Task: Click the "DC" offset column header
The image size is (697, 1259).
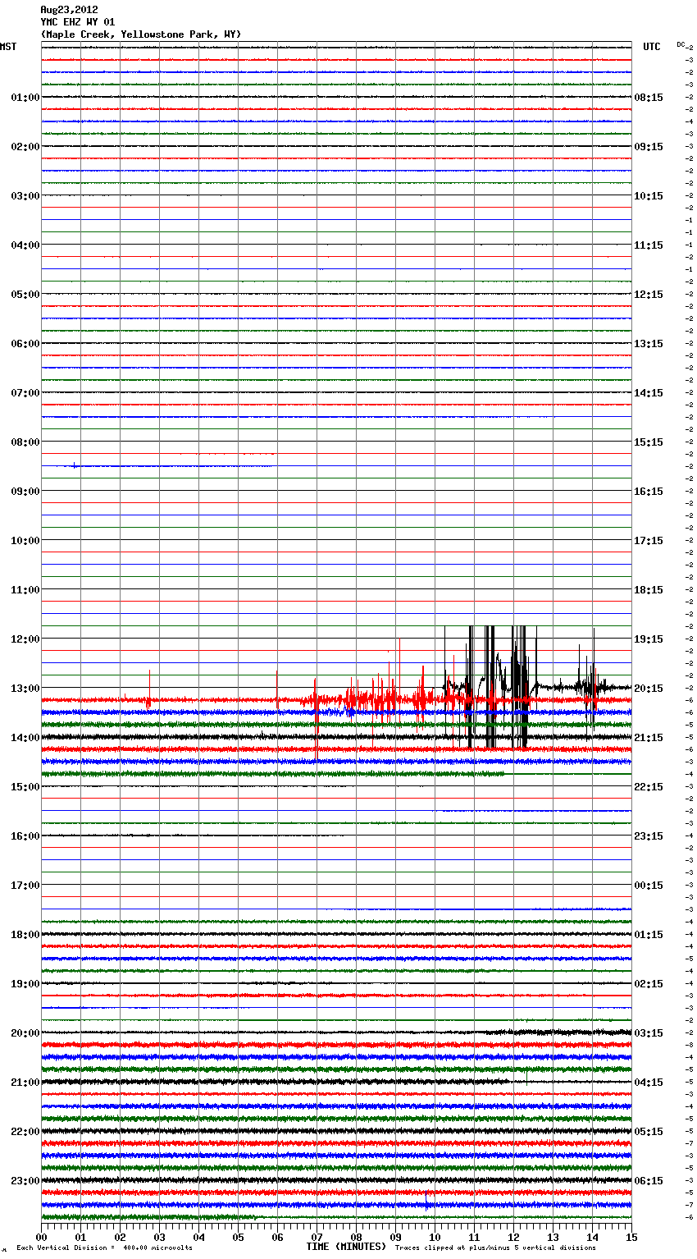Action: pyautogui.click(x=681, y=44)
